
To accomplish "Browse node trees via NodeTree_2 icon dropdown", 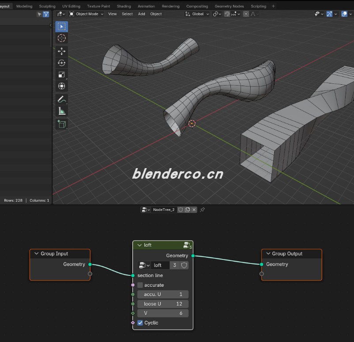I will [146, 210].
